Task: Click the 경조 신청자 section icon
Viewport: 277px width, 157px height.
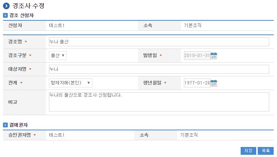Action: pos(5,16)
